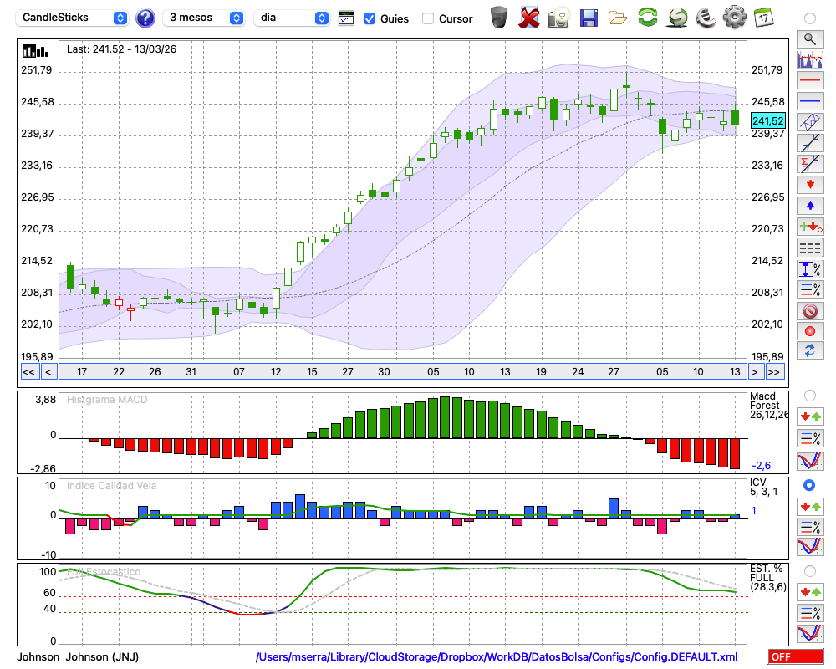Viewport: 836px width, 669px height.
Task: Click the calendar icon in the toolbar
Action: point(762,18)
